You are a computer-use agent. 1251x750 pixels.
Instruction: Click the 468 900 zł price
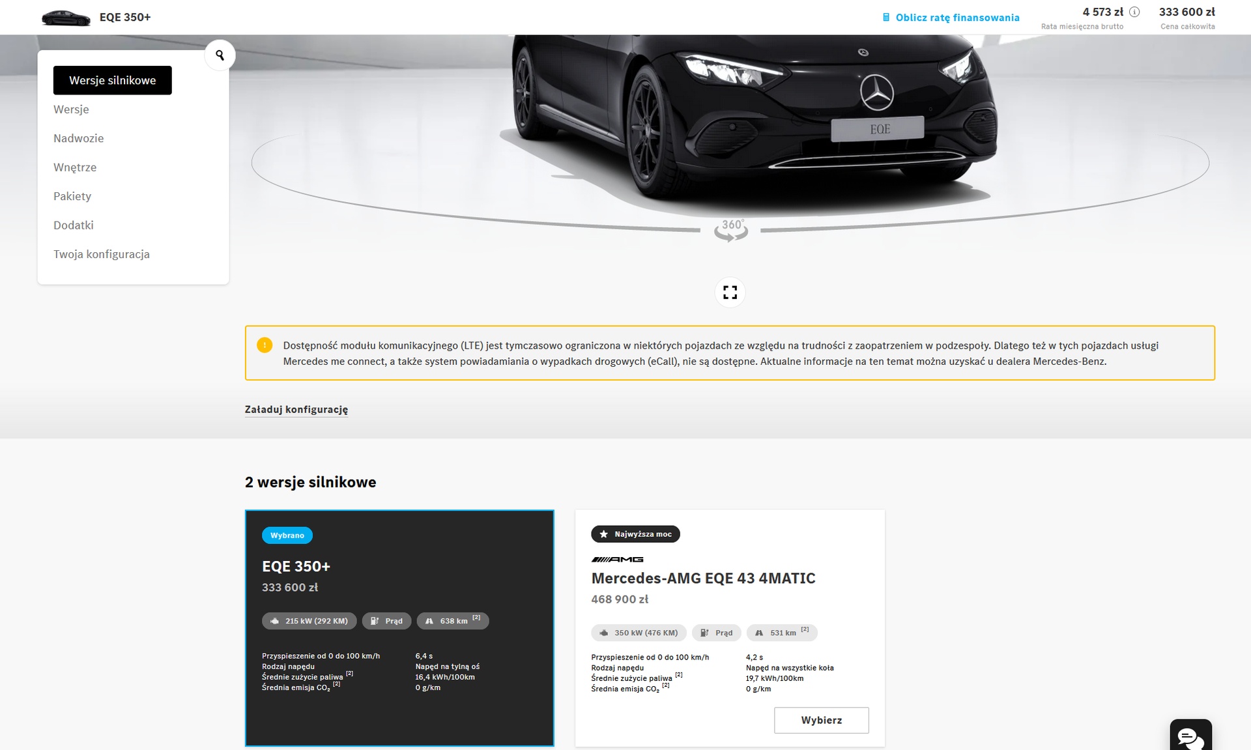click(x=620, y=599)
